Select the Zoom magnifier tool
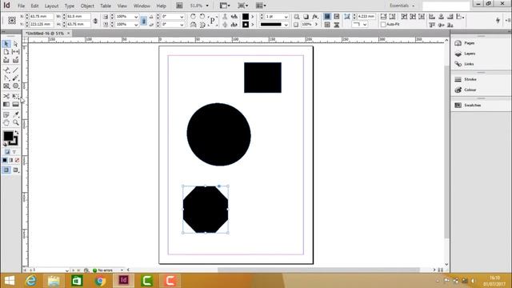This screenshot has width=512, height=288. click(x=15, y=122)
